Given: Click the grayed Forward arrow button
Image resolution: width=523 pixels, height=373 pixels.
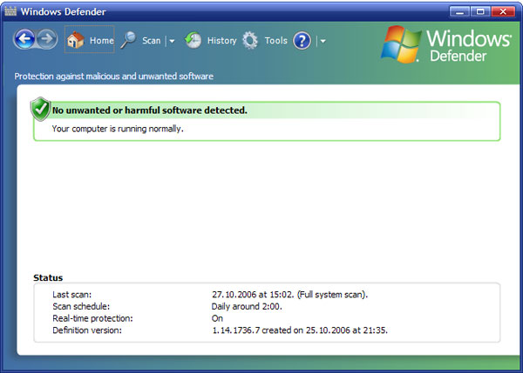Looking at the screenshot, I should 46,39.
